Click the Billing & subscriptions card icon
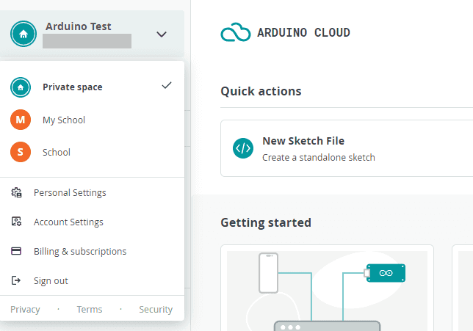Screen dimensions: 473x331 point(17,251)
